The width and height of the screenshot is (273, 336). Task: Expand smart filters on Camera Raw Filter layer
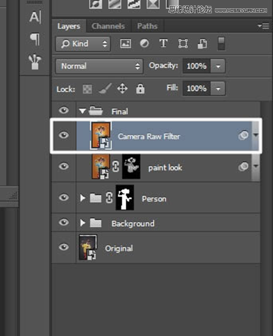point(256,135)
